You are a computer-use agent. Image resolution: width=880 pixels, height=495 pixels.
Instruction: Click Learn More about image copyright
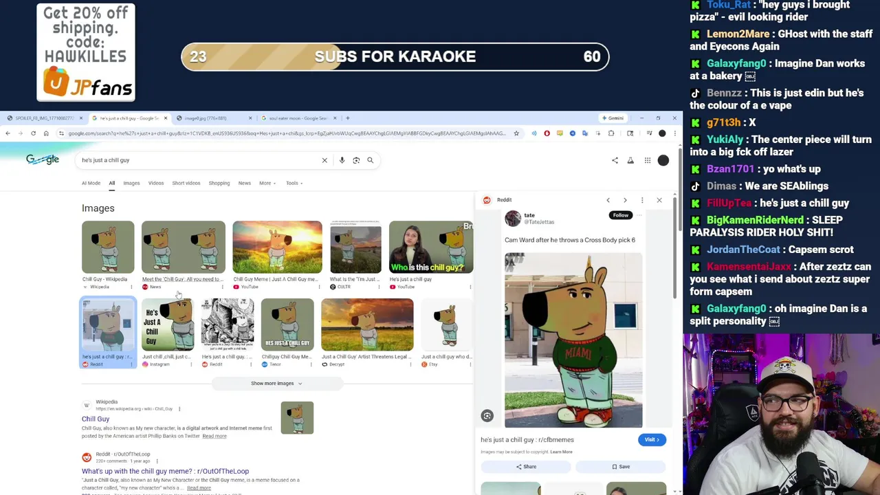pos(561,452)
